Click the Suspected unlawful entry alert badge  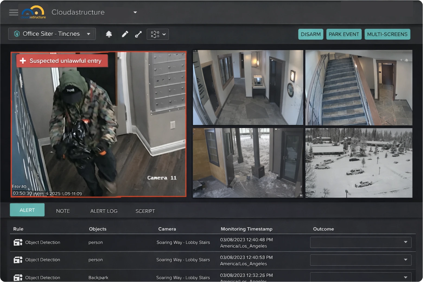click(x=62, y=61)
